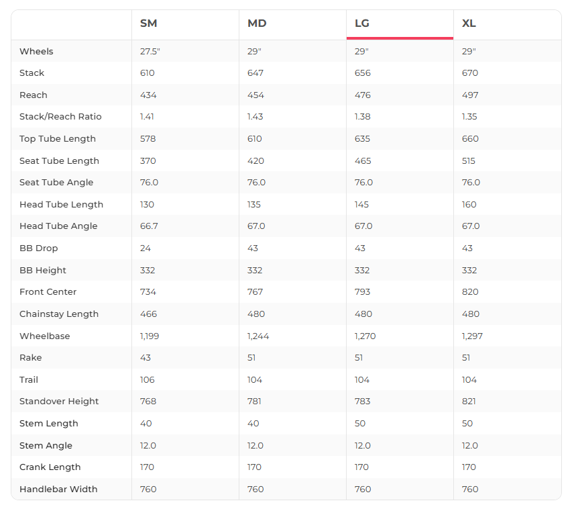Select the Wheelbase row label
The width and height of the screenshot is (574, 511).
[44, 336]
